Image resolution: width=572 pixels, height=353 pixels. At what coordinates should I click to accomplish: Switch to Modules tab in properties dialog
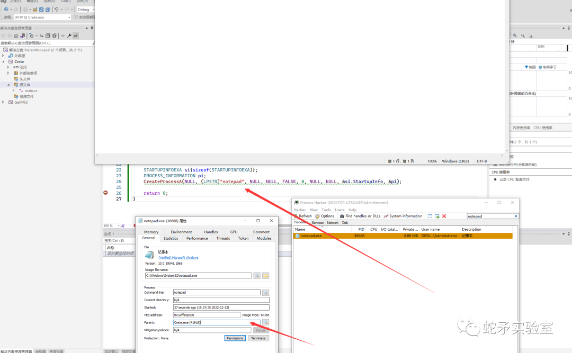pos(264,238)
